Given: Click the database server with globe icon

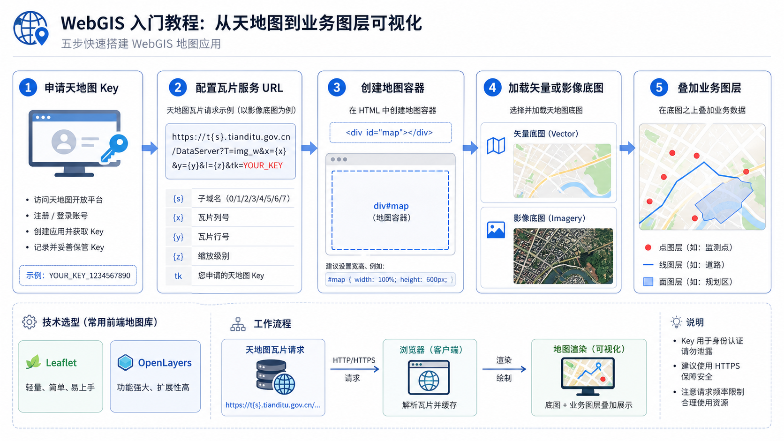Looking at the screenshot, I should click(x=275, y=377).
